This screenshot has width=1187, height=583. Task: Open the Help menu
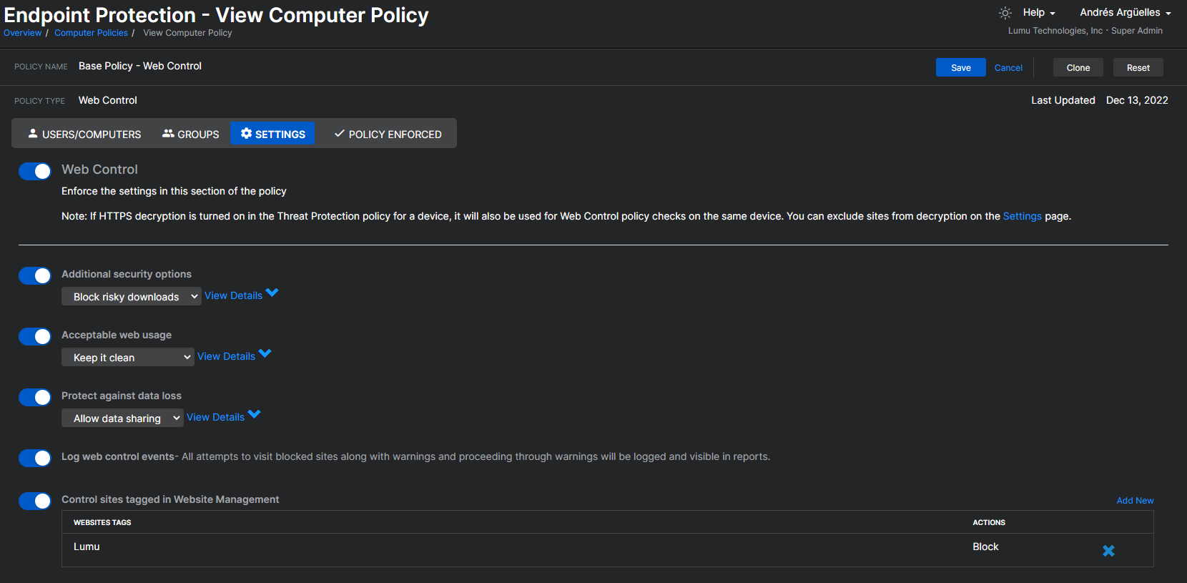coord(1038,13)
